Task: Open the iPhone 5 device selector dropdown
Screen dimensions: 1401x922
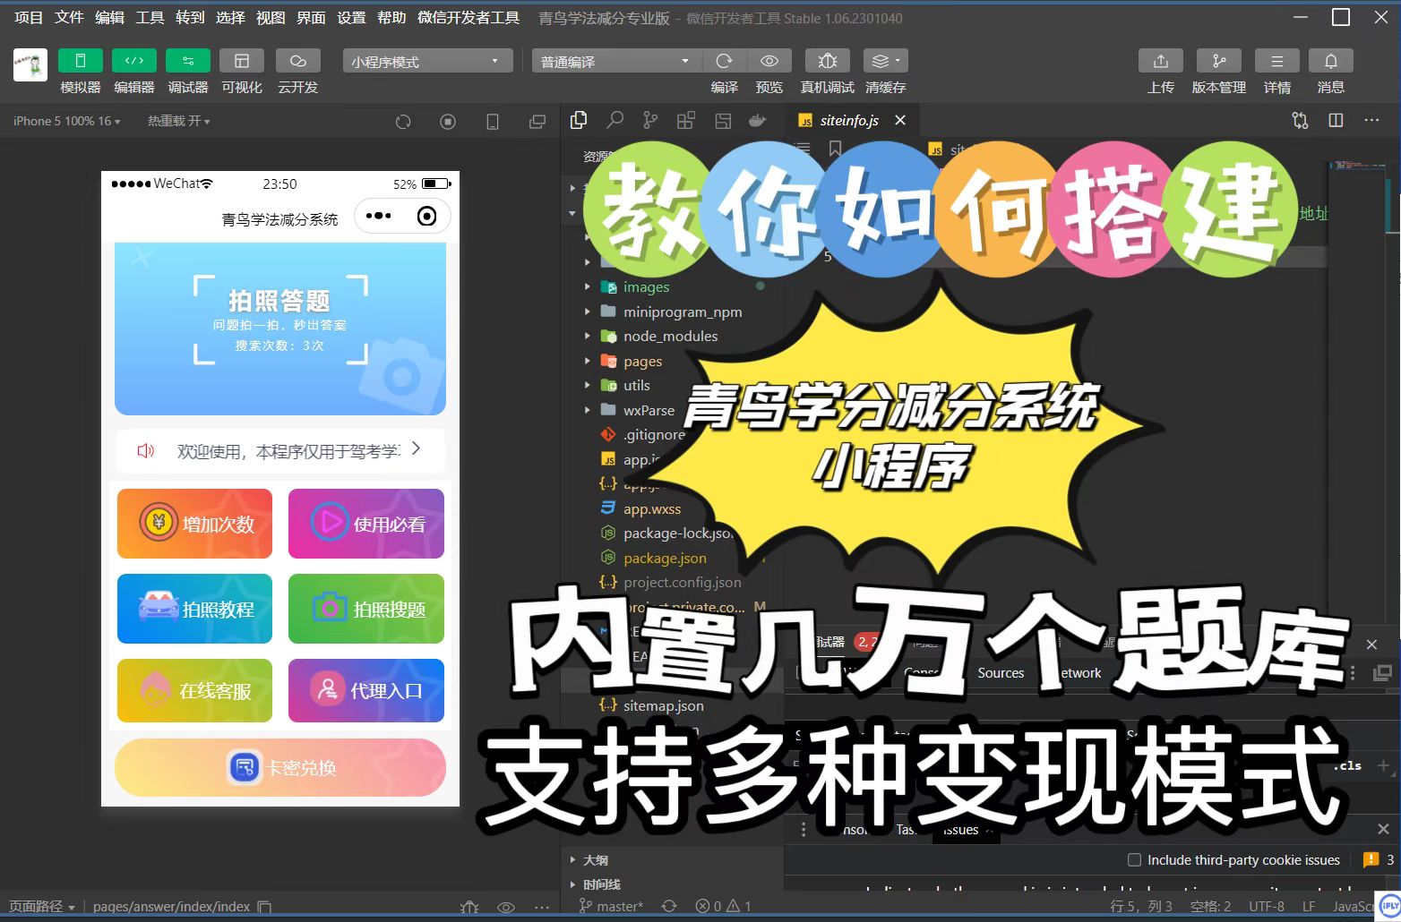Action: point(66,121)
